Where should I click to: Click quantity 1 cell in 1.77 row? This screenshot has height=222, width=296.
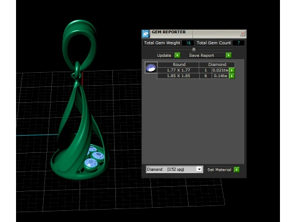(205, 70)
